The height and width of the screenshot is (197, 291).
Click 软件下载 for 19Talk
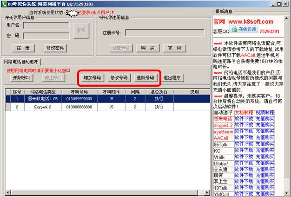click(x=244, y=188)
